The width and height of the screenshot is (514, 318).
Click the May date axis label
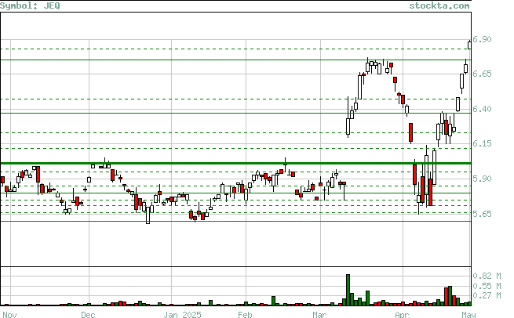pos(468,314)
